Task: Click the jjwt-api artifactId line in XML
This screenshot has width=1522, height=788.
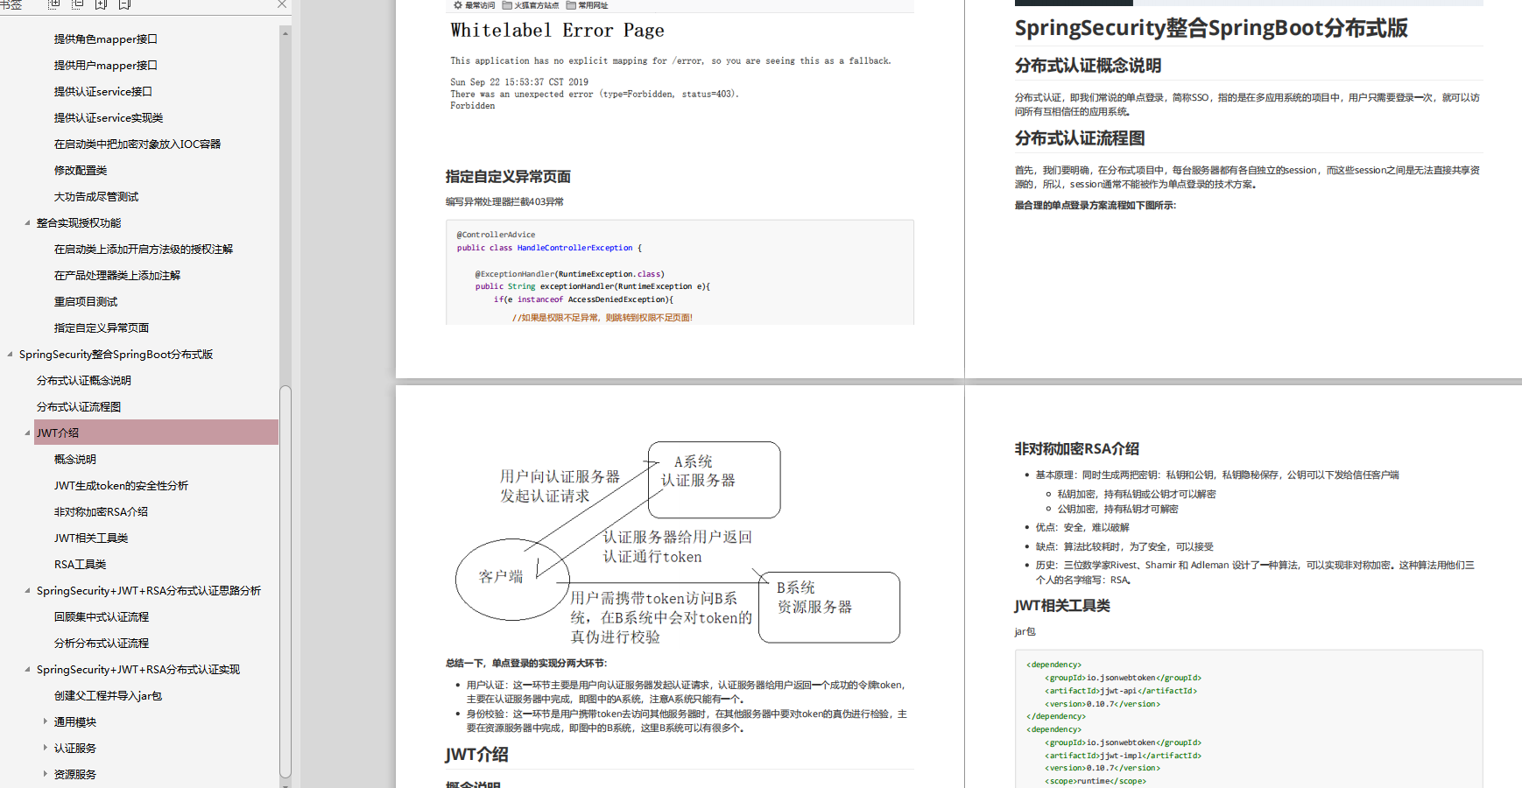Action: [1121, 691]
